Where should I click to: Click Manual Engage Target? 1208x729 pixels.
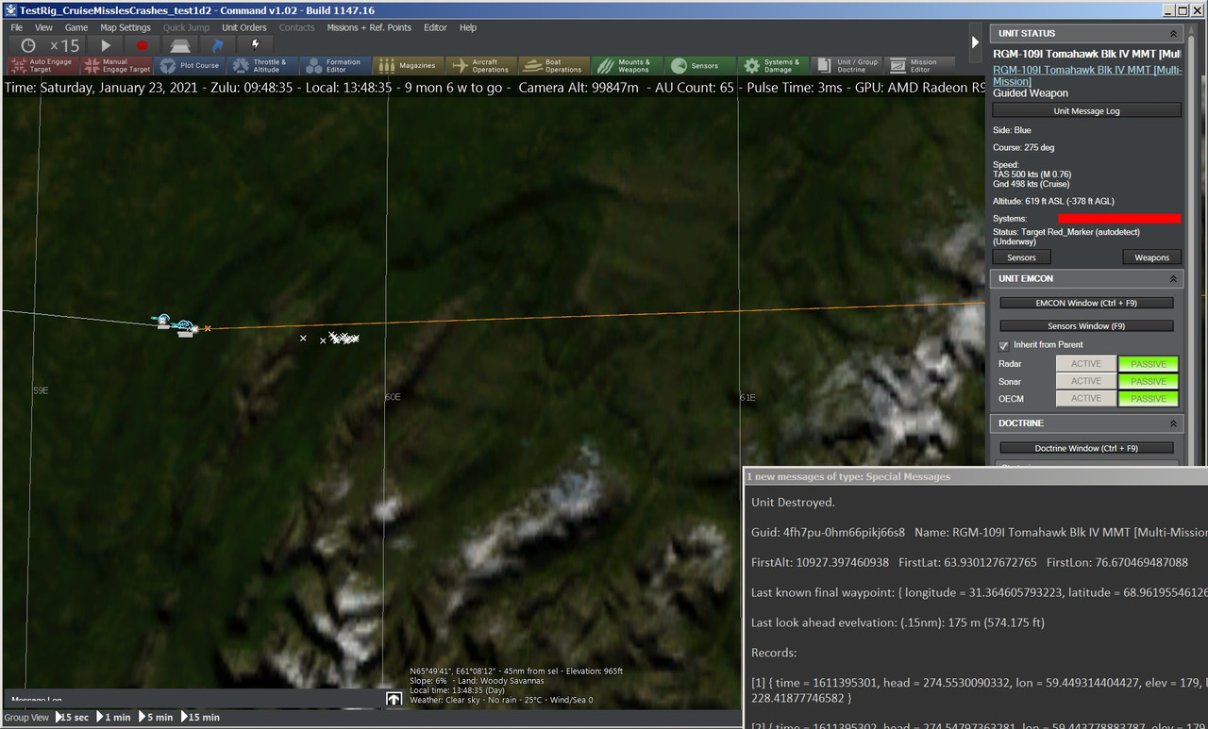116,66
